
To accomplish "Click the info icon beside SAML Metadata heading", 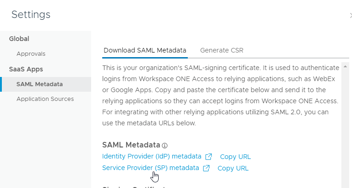I will coord(165,145).
